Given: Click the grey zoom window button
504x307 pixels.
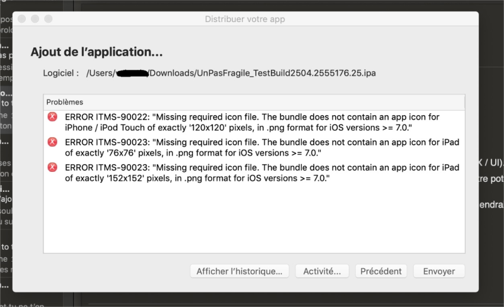Looking at the screenshot, I should 49,19.
